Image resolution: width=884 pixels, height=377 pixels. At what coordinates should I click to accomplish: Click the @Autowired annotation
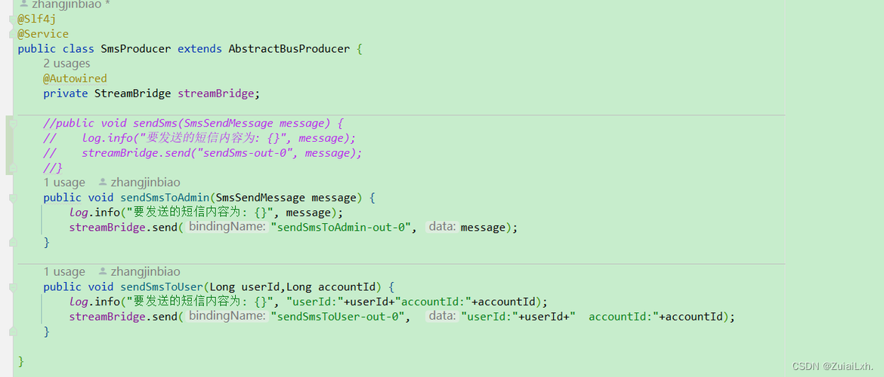(x=75, y=78)
